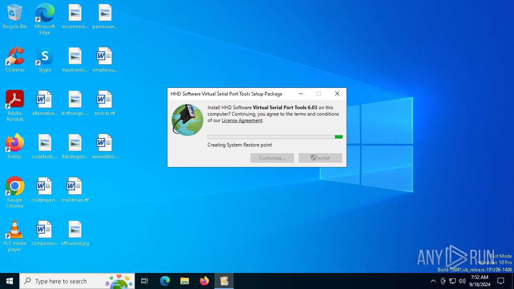Viewport: 514px width, 289px height.
Task: Click the 'Type here to search' taskbar box
Action: click(x=77, y=281)
